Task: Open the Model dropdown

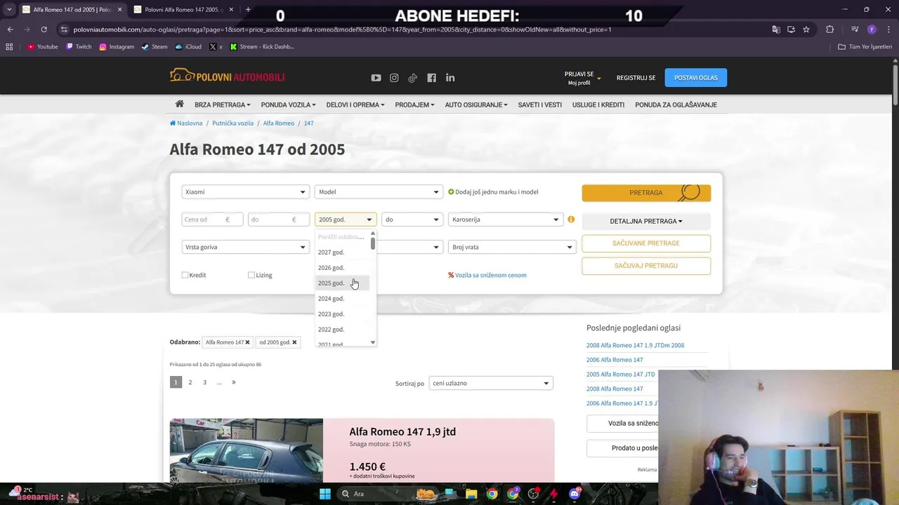Action: coord(378,192)
